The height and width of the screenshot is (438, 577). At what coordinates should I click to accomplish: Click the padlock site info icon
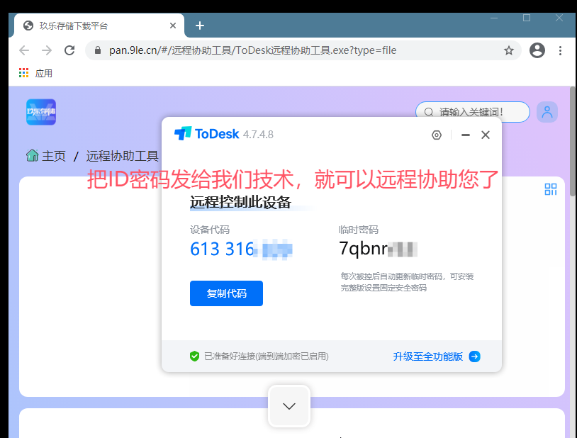(x=98, y=50)
